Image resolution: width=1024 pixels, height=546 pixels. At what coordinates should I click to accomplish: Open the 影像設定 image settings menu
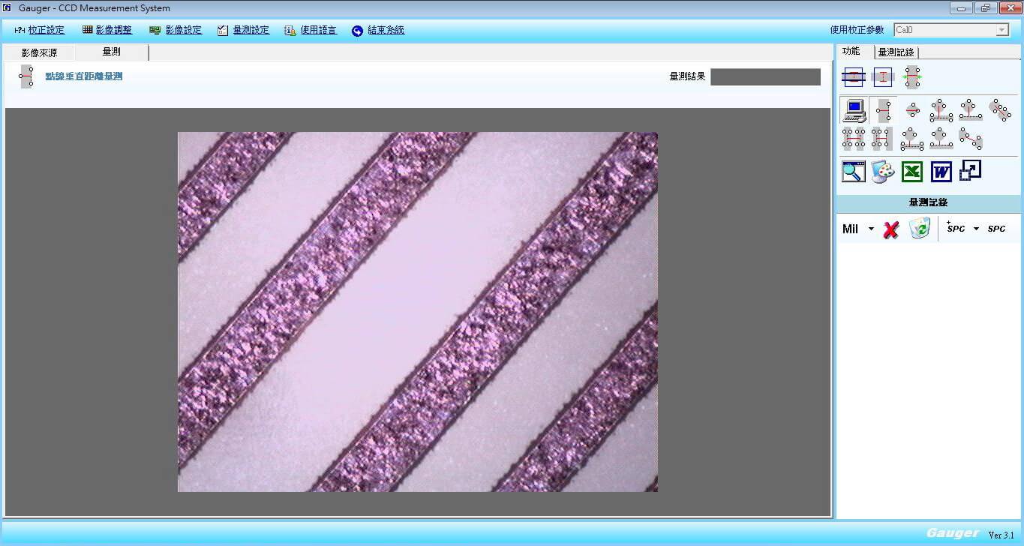point(176,30)
